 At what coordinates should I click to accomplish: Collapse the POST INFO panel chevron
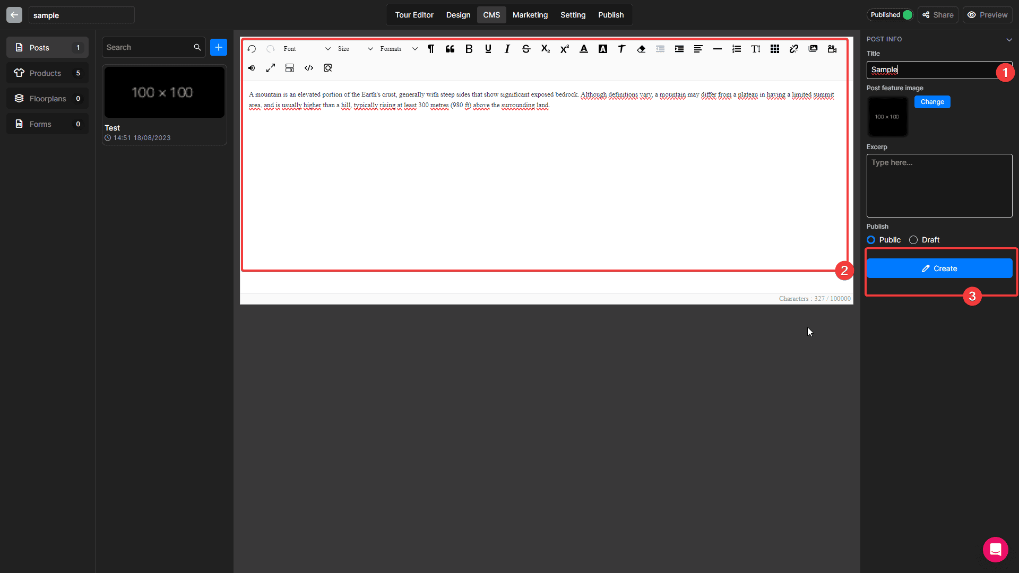1009,39
